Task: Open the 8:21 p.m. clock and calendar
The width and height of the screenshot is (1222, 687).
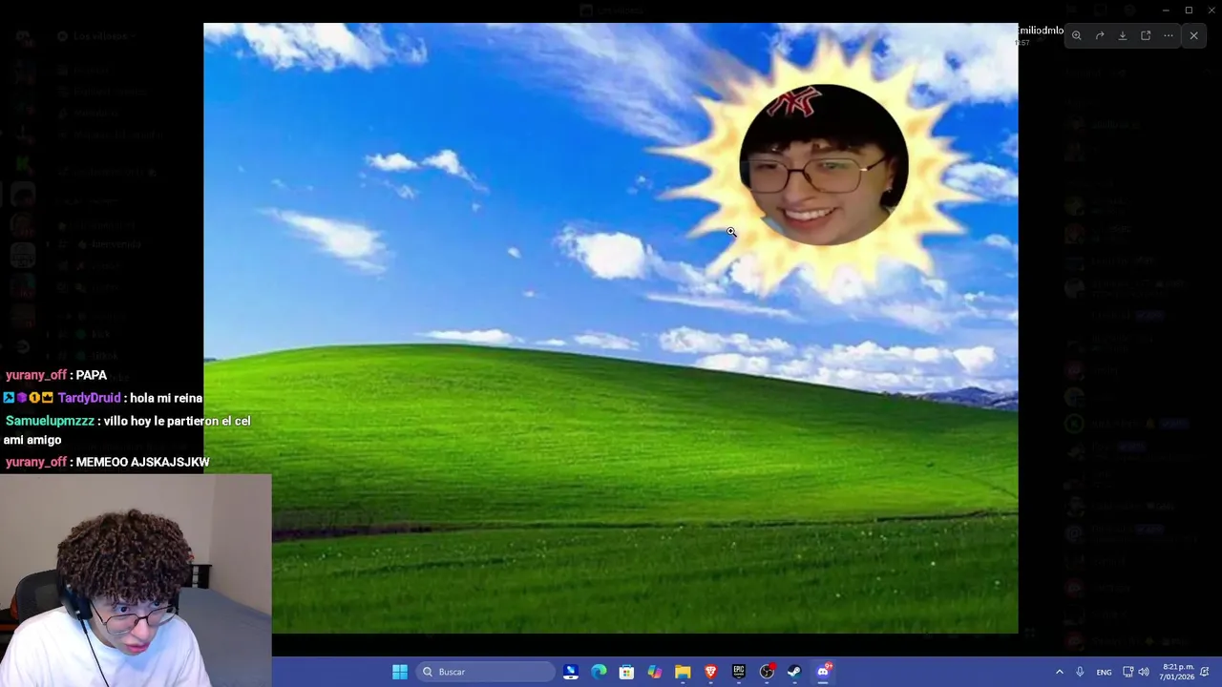Action: pyautogui.click(x=1178, y=672)
